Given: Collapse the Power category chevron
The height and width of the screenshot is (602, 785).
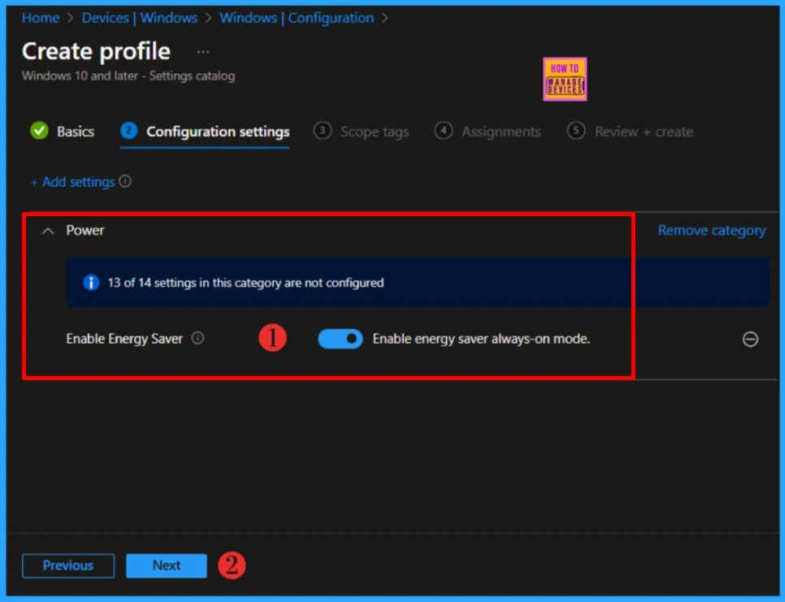Looking at the screenshot, I should (48, 231).
